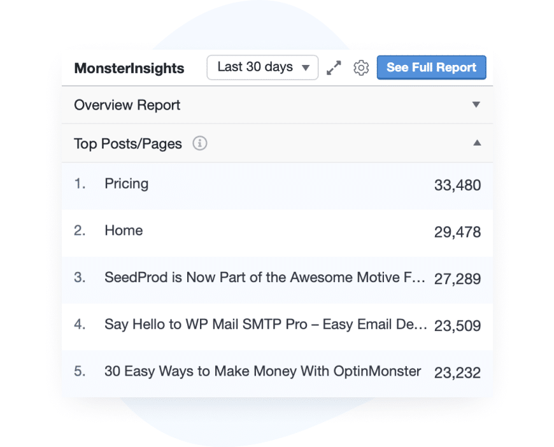Open the Pricing page entry

(127, 184)
